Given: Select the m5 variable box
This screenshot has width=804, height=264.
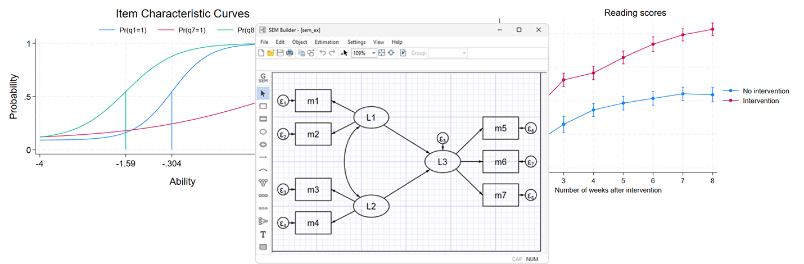Looking at the screenshot, I should click(500, 129).
